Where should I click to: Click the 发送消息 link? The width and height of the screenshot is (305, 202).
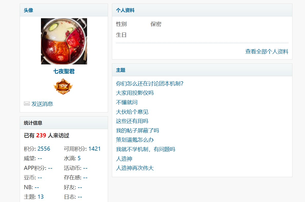tap(42, 104)
